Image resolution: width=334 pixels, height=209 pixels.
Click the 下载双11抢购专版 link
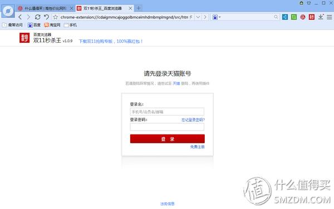111,41
